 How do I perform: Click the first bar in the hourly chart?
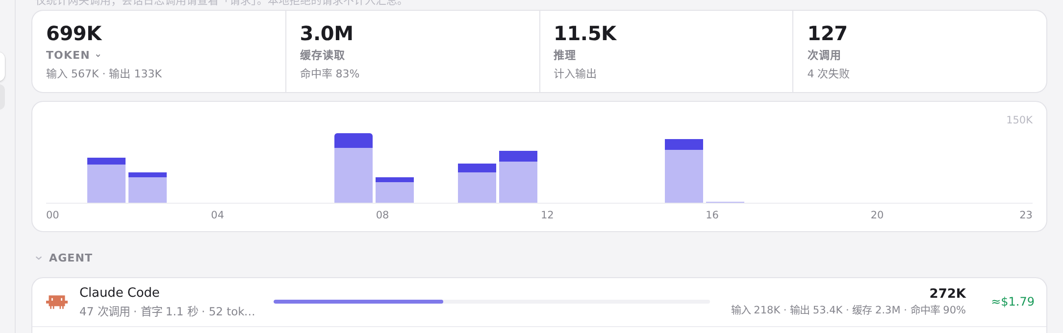[x=106, y=180]
